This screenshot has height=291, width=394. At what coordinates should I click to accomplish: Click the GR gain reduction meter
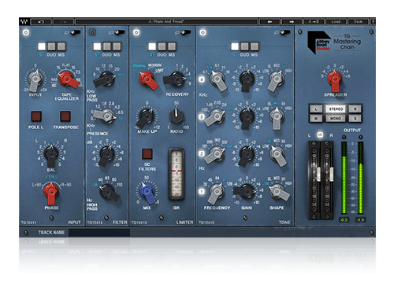point(177,174)
